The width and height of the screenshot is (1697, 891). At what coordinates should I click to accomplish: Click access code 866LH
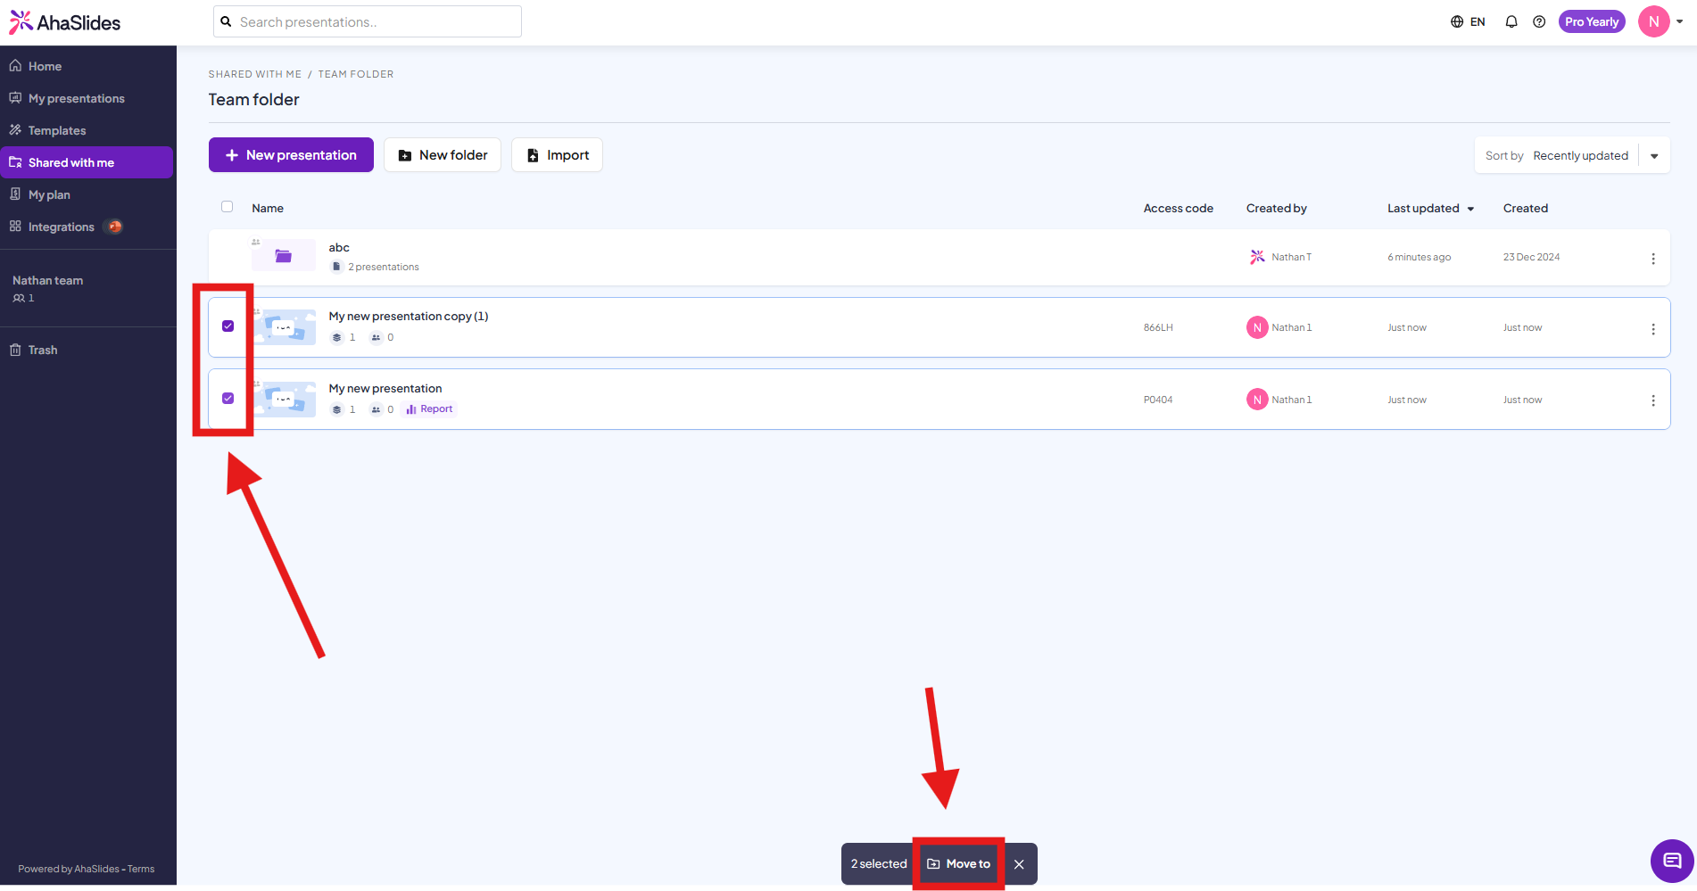click(1158, 327)
